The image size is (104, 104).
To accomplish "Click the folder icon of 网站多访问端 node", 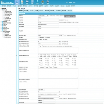I will point(3,28).
